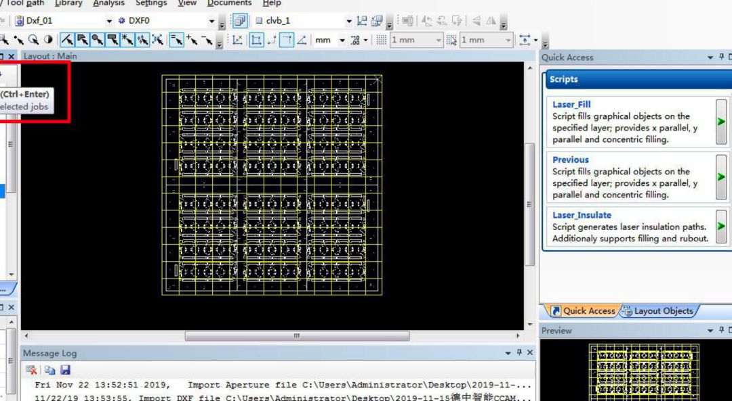
Task: Click the dotted grid display icon
Action: [x=382, y=40]
